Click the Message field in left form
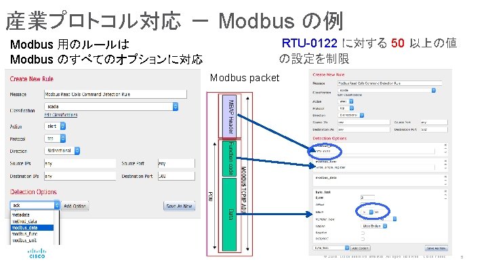Screen dimensions: 488x274 click(115, 94)
